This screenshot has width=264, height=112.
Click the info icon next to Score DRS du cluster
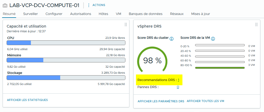(x=172, y=39)
